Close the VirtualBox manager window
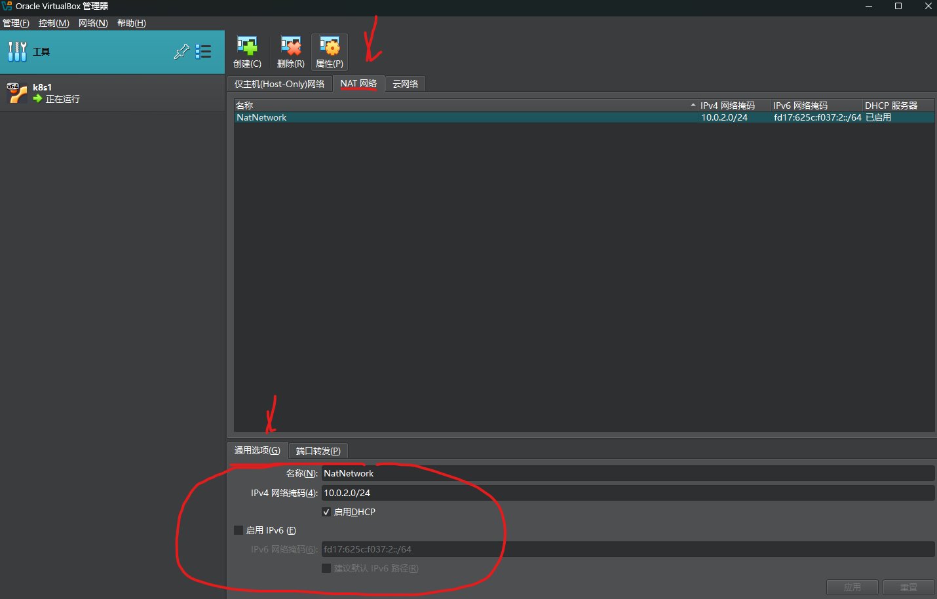 [x=928, y=6]
